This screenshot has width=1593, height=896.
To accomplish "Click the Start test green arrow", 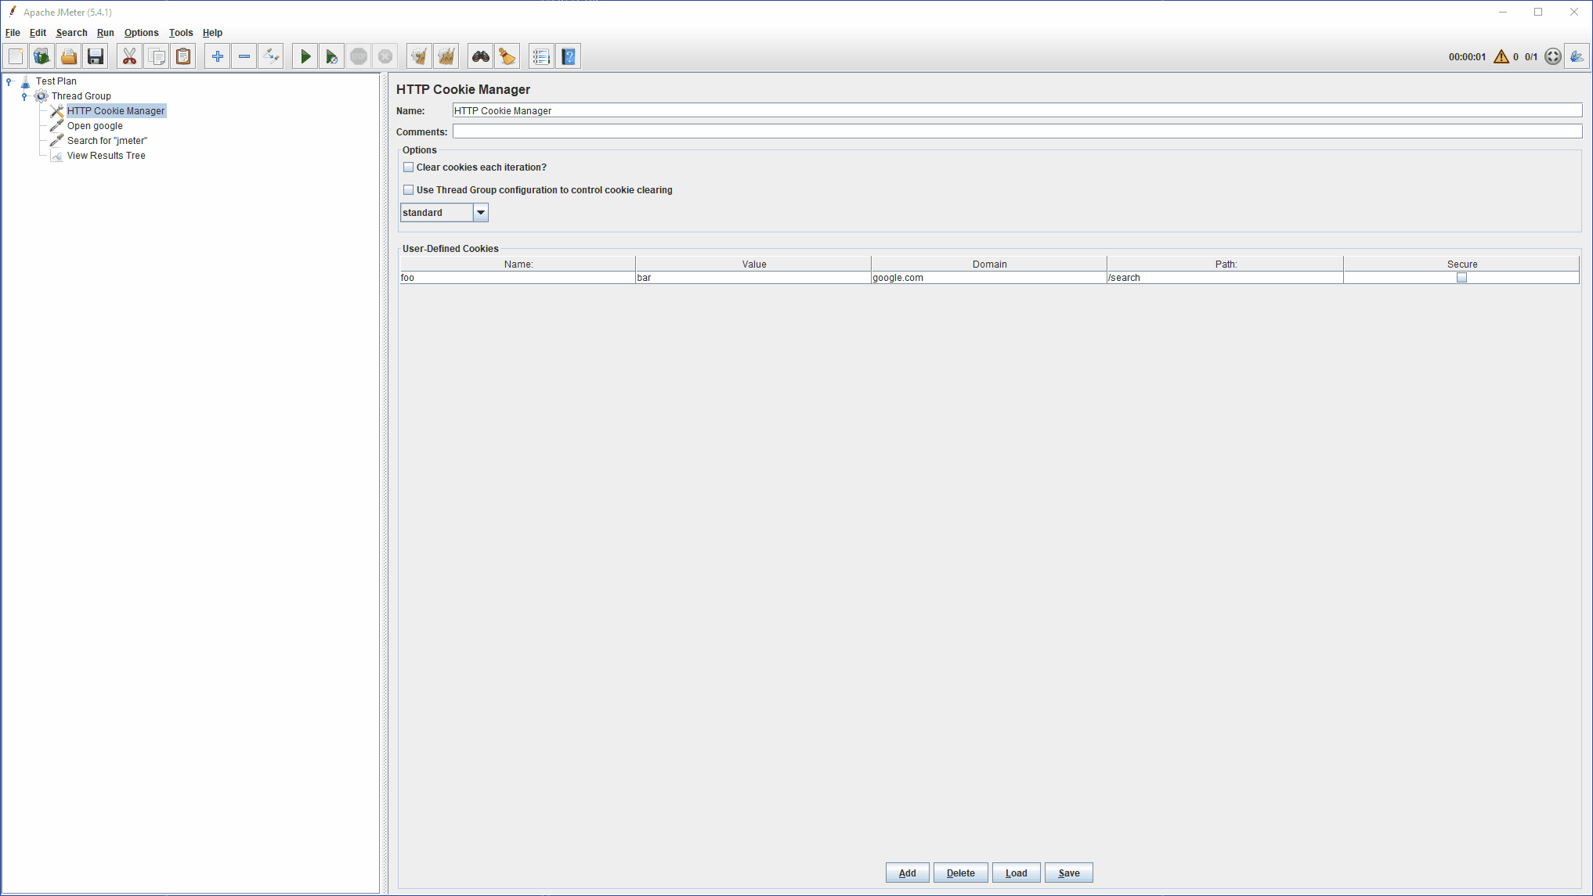I will (305, 56).
